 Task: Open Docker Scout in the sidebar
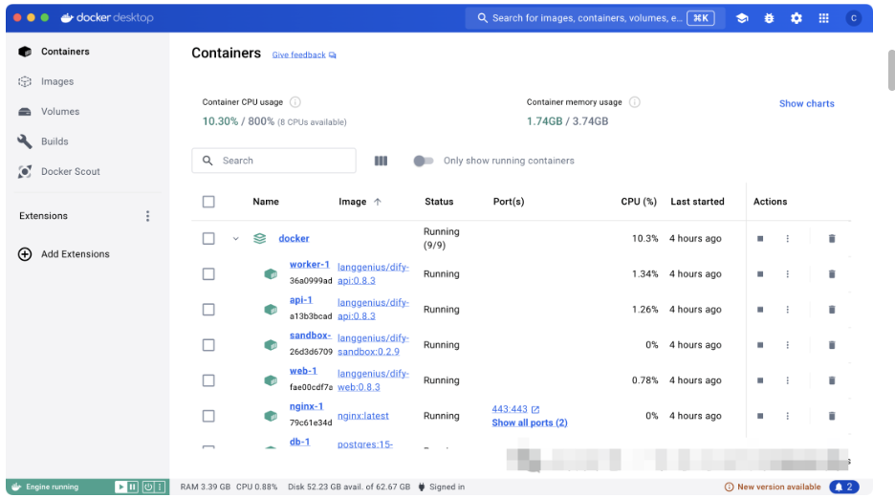tap(70, 171)
